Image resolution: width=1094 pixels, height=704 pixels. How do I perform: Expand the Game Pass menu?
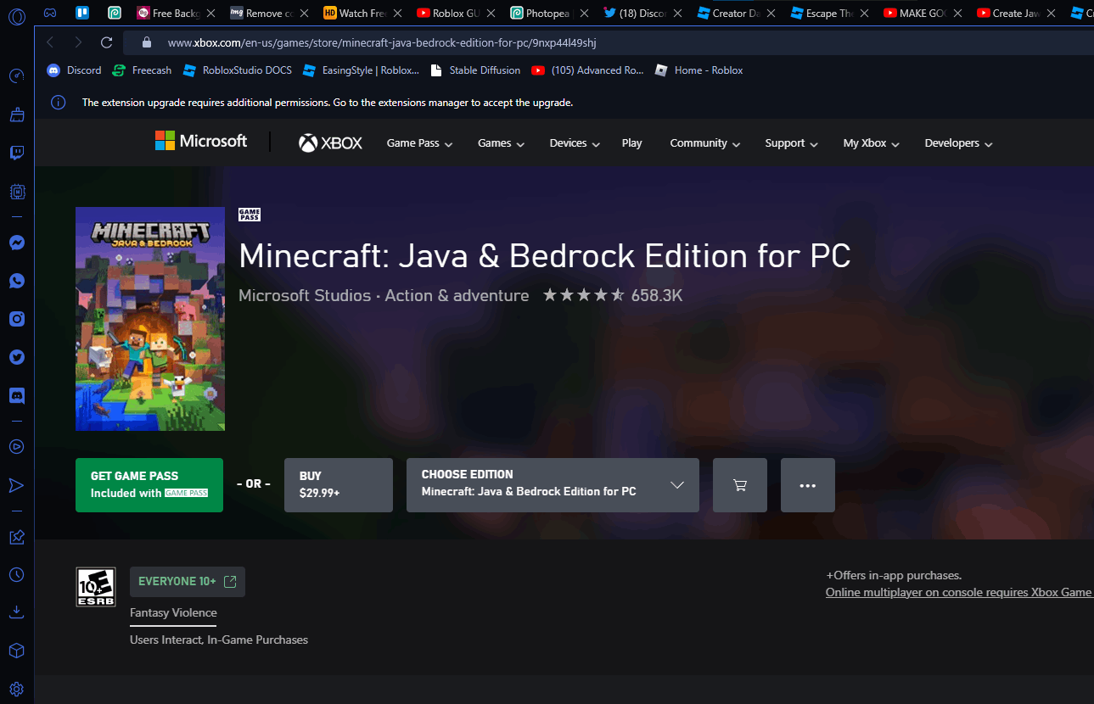(419, 143)
